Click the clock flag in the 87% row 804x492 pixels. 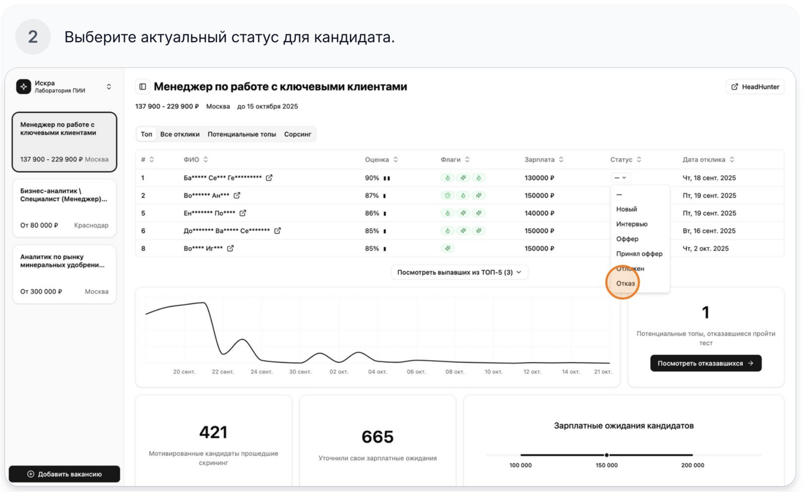pos(447,196)
